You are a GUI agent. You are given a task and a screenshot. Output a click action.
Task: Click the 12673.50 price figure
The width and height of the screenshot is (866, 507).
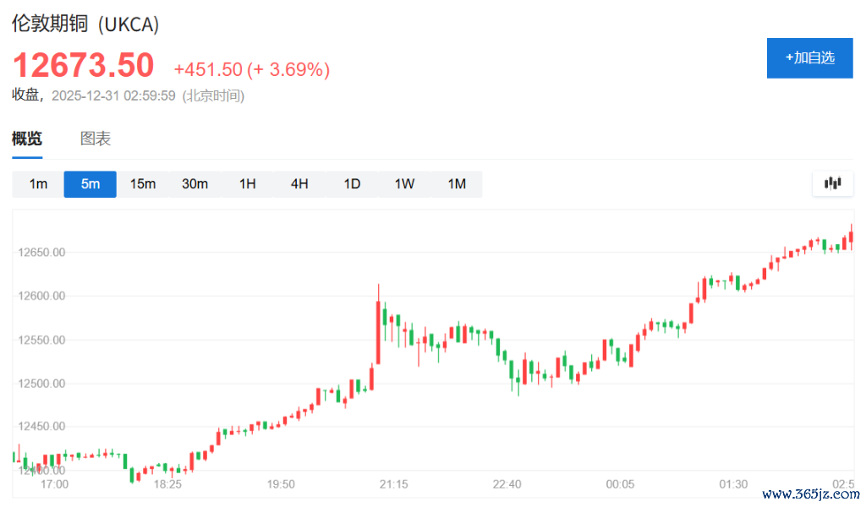83,66
